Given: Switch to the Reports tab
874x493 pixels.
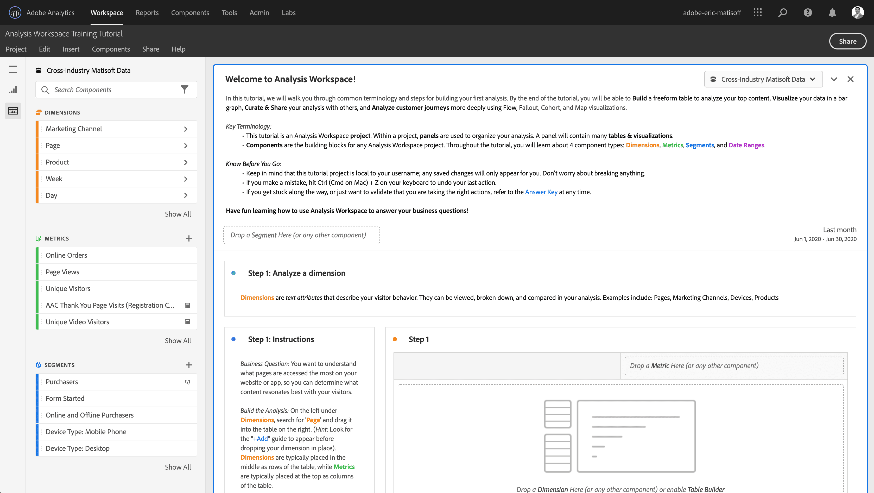Looking at the screenshot, I should (x=147, y=12).
